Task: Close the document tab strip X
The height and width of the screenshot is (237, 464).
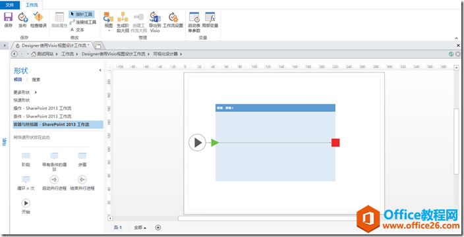Action: [458, 45]
